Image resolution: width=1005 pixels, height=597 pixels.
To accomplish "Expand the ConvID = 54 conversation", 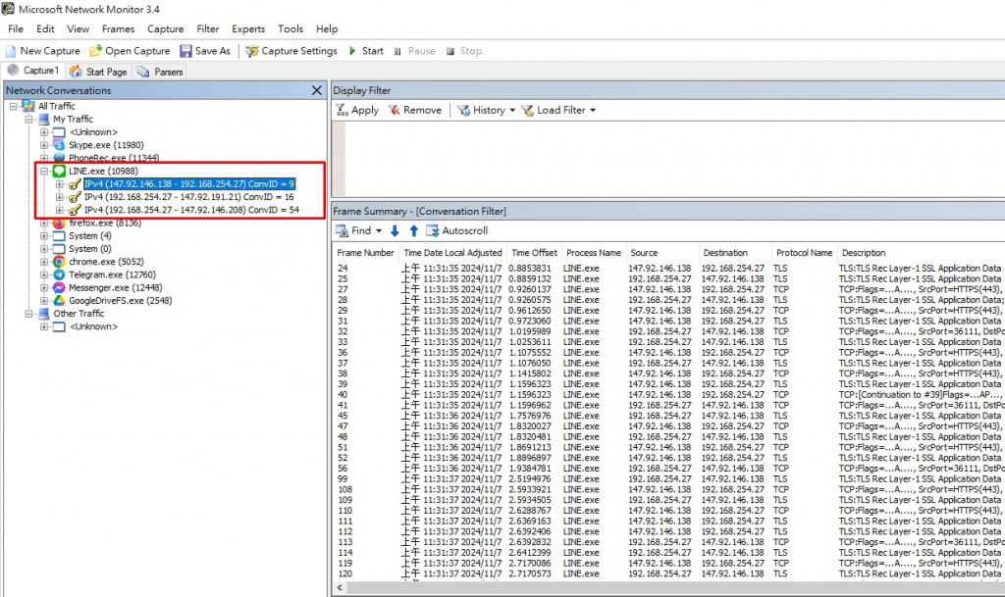I will tap(60, 210).
